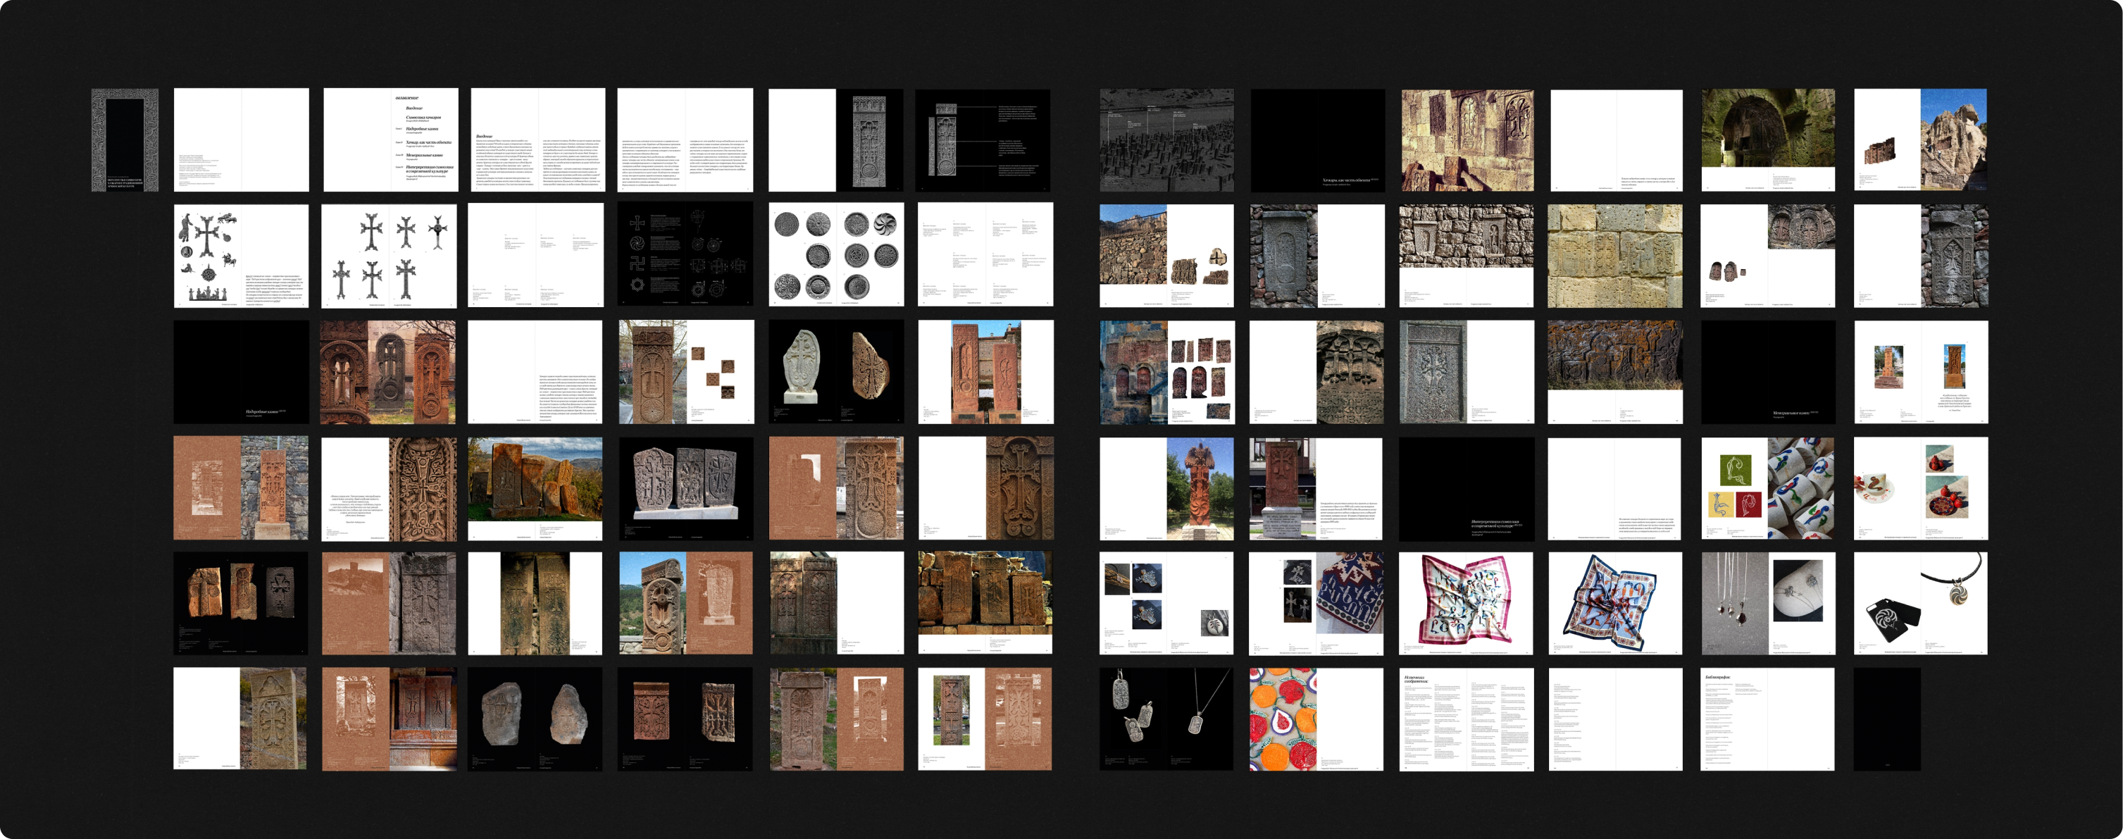Open the blue-bordered silk scarf spread
Screen dimensions: 2123x839
pos(1614,603)
